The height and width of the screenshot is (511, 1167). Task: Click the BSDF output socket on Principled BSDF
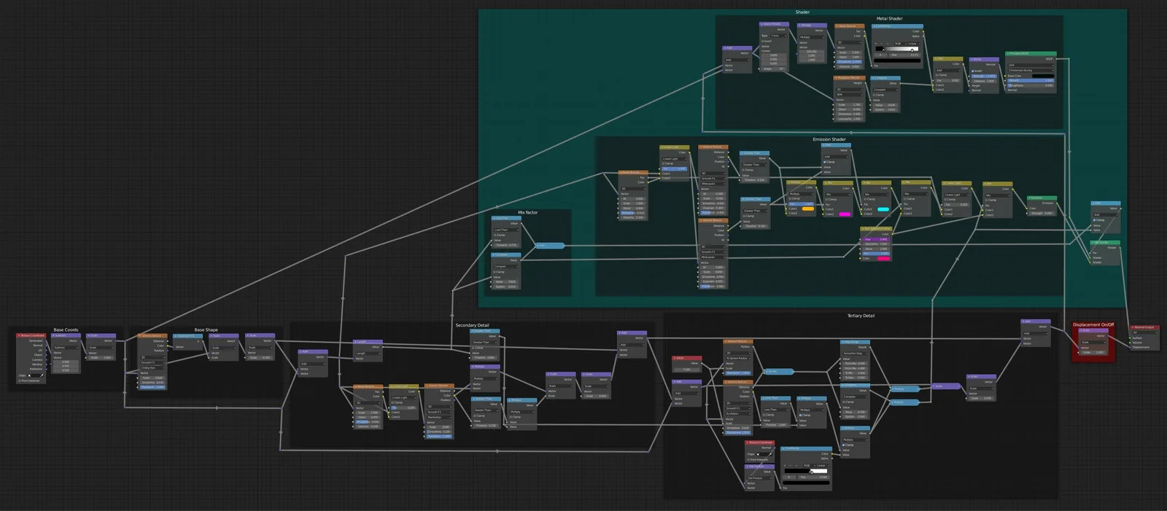tap(1057, 59)
